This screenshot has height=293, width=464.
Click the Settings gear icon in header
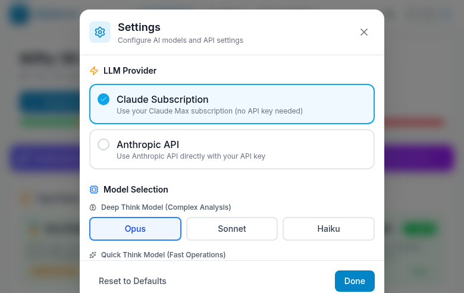pyautogui.click(x=100, y=32)
